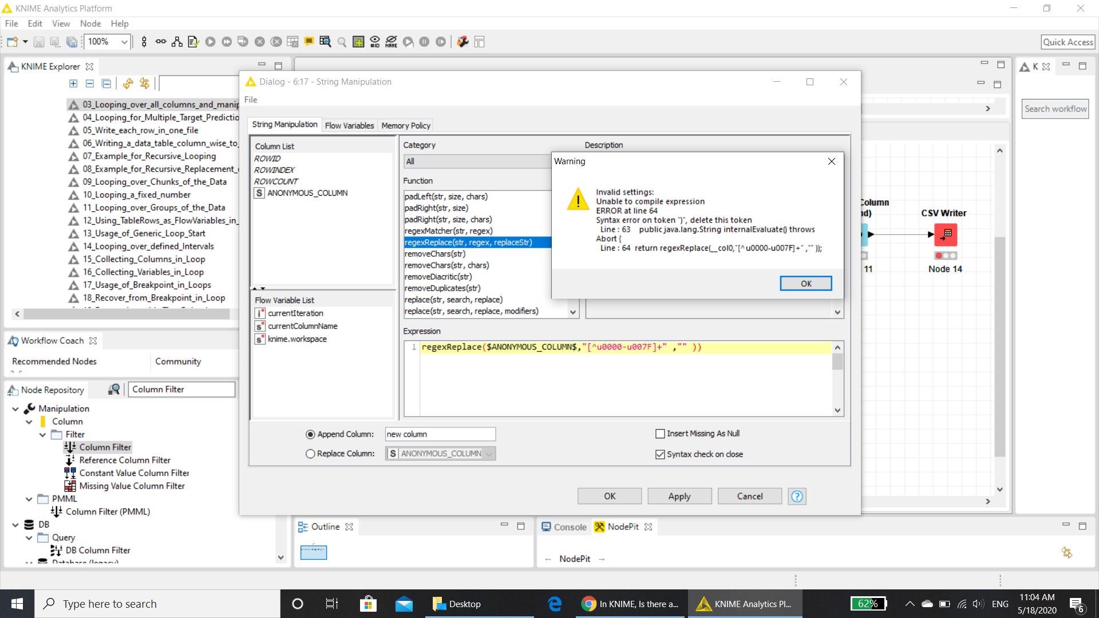This screenshot has width=1099, height=618.
Task: Open the console annotation comment icon
Action: [x=310, y=41]
